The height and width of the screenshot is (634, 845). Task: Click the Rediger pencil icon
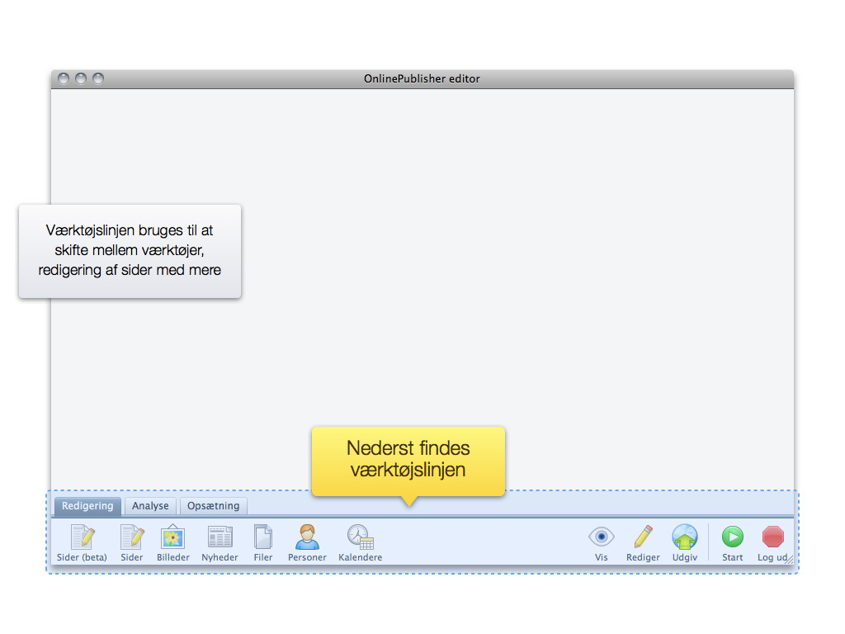[643, 542]
